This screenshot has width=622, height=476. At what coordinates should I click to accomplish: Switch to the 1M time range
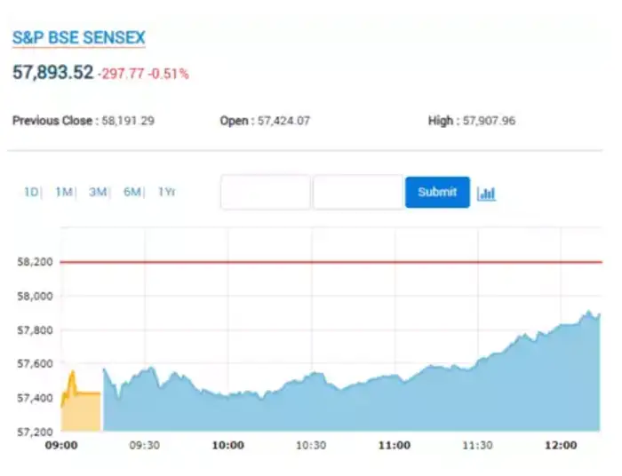(x=64, y=192)
